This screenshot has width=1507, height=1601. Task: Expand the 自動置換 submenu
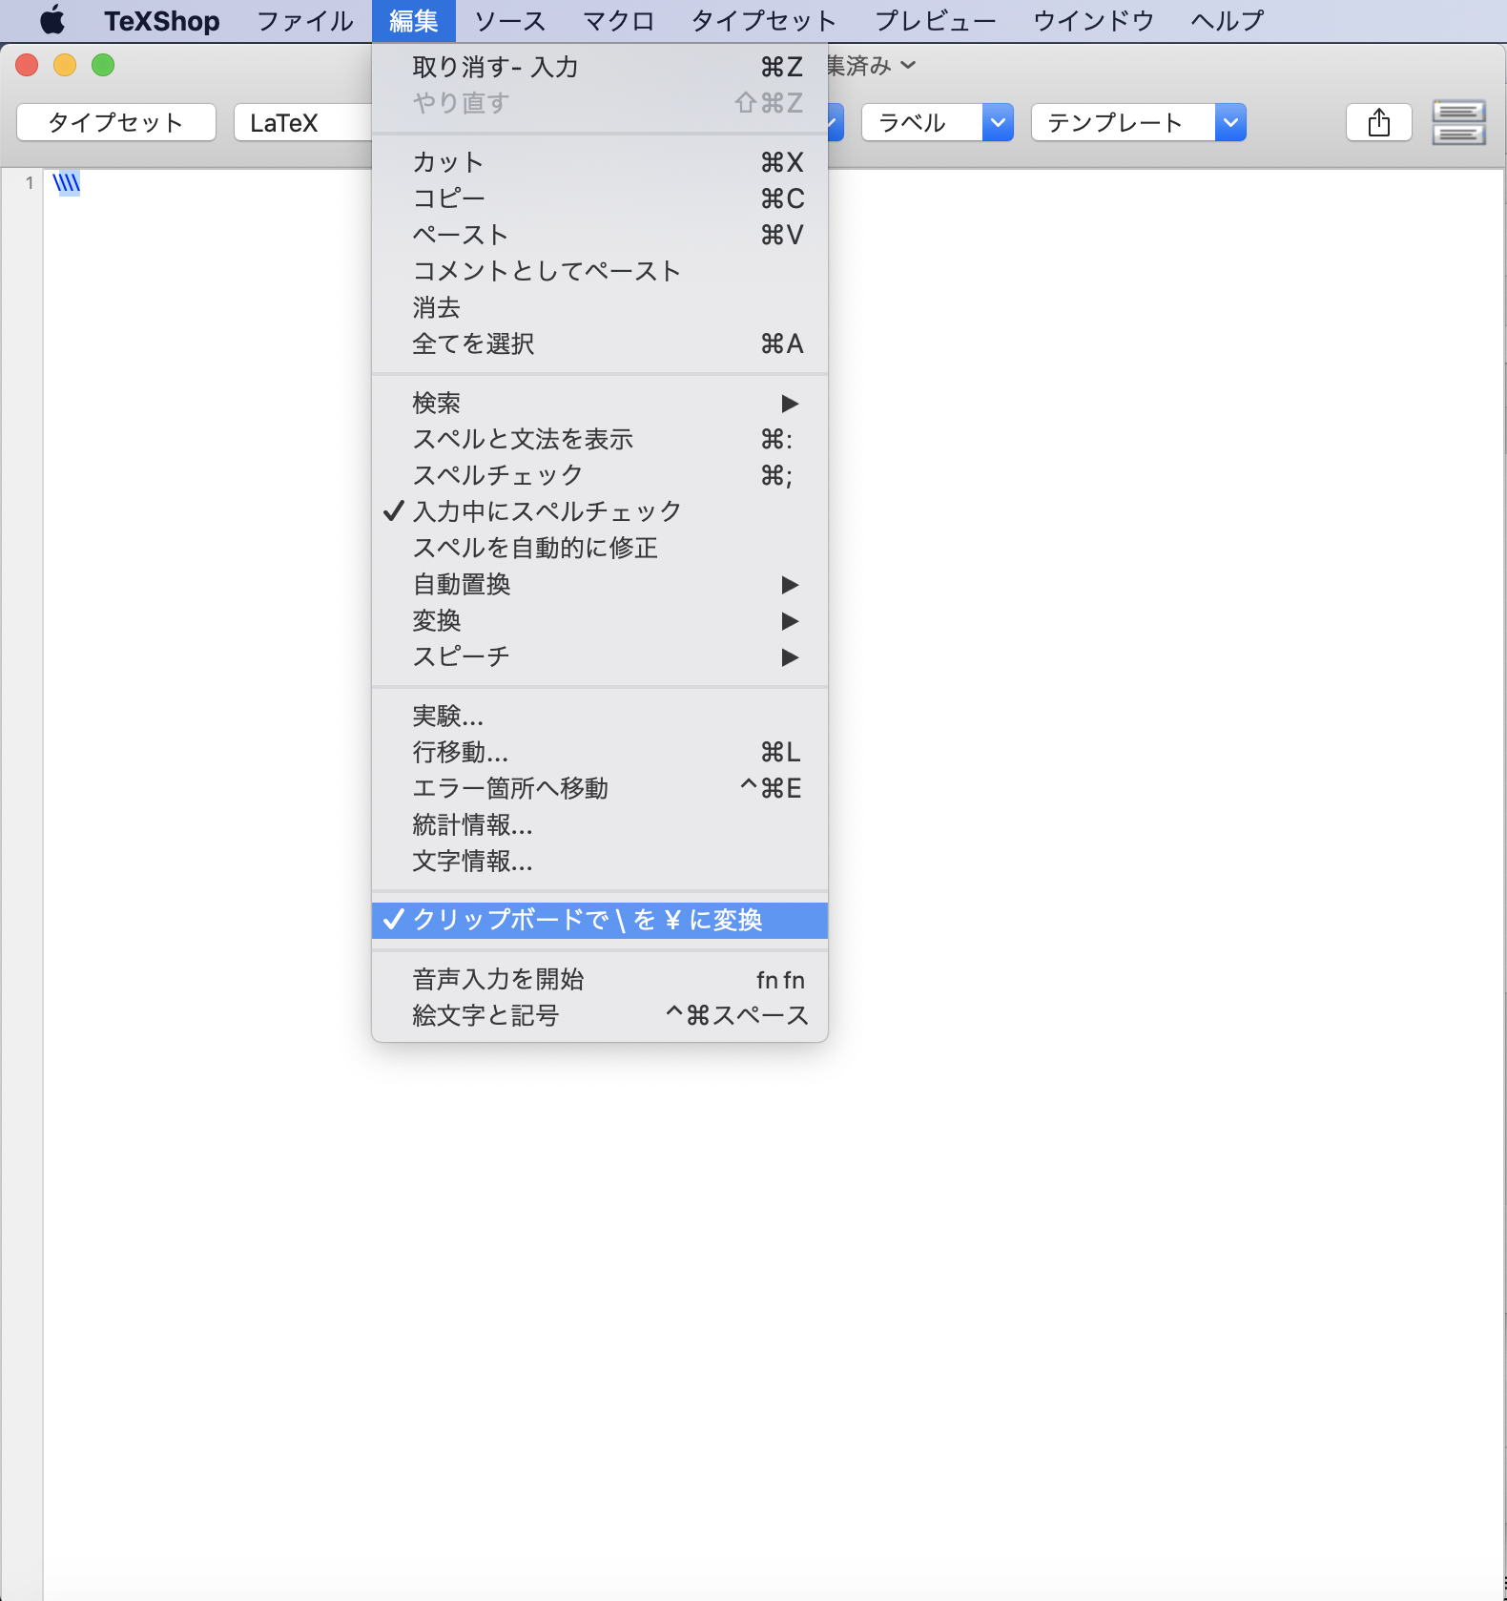pyautogui.click(x=600, y=584)
